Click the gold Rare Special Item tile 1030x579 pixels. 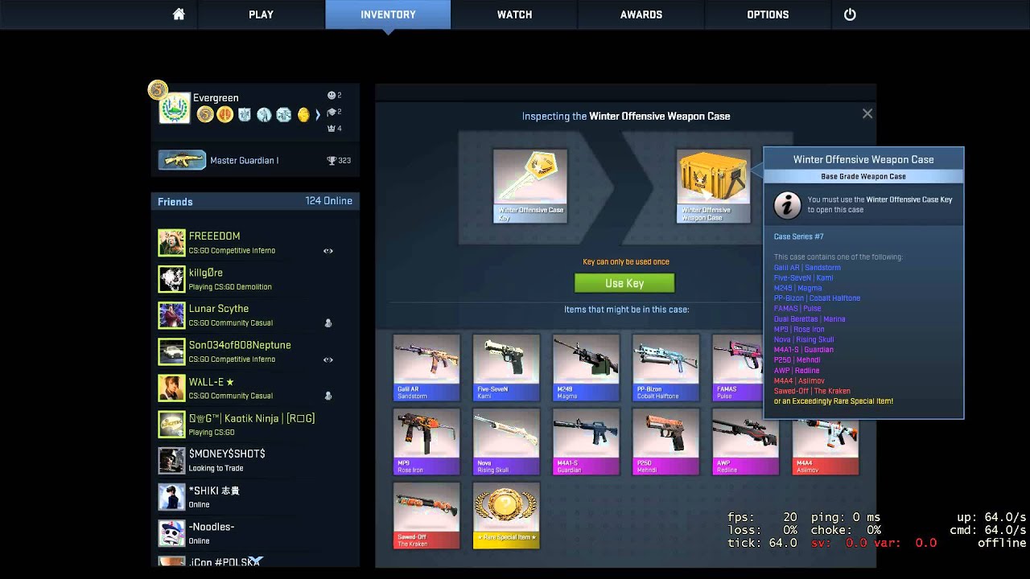(x=506, y=515)
